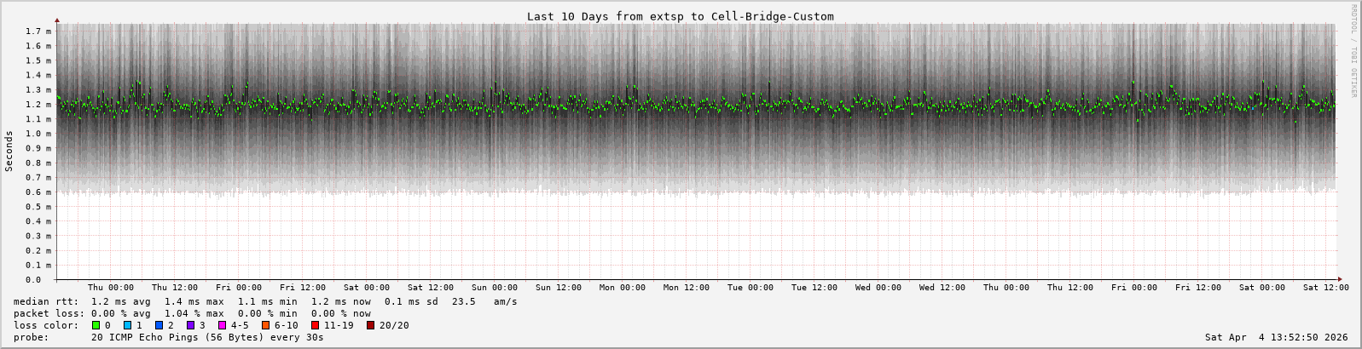The image size is (1362, 349).
Task: Click the vertical Seconds axis label
Action: [x=9, y=151]
